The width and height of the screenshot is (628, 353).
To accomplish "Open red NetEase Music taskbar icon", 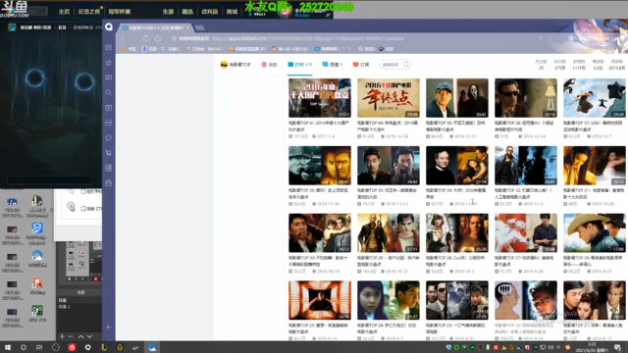I will (72, 347).
